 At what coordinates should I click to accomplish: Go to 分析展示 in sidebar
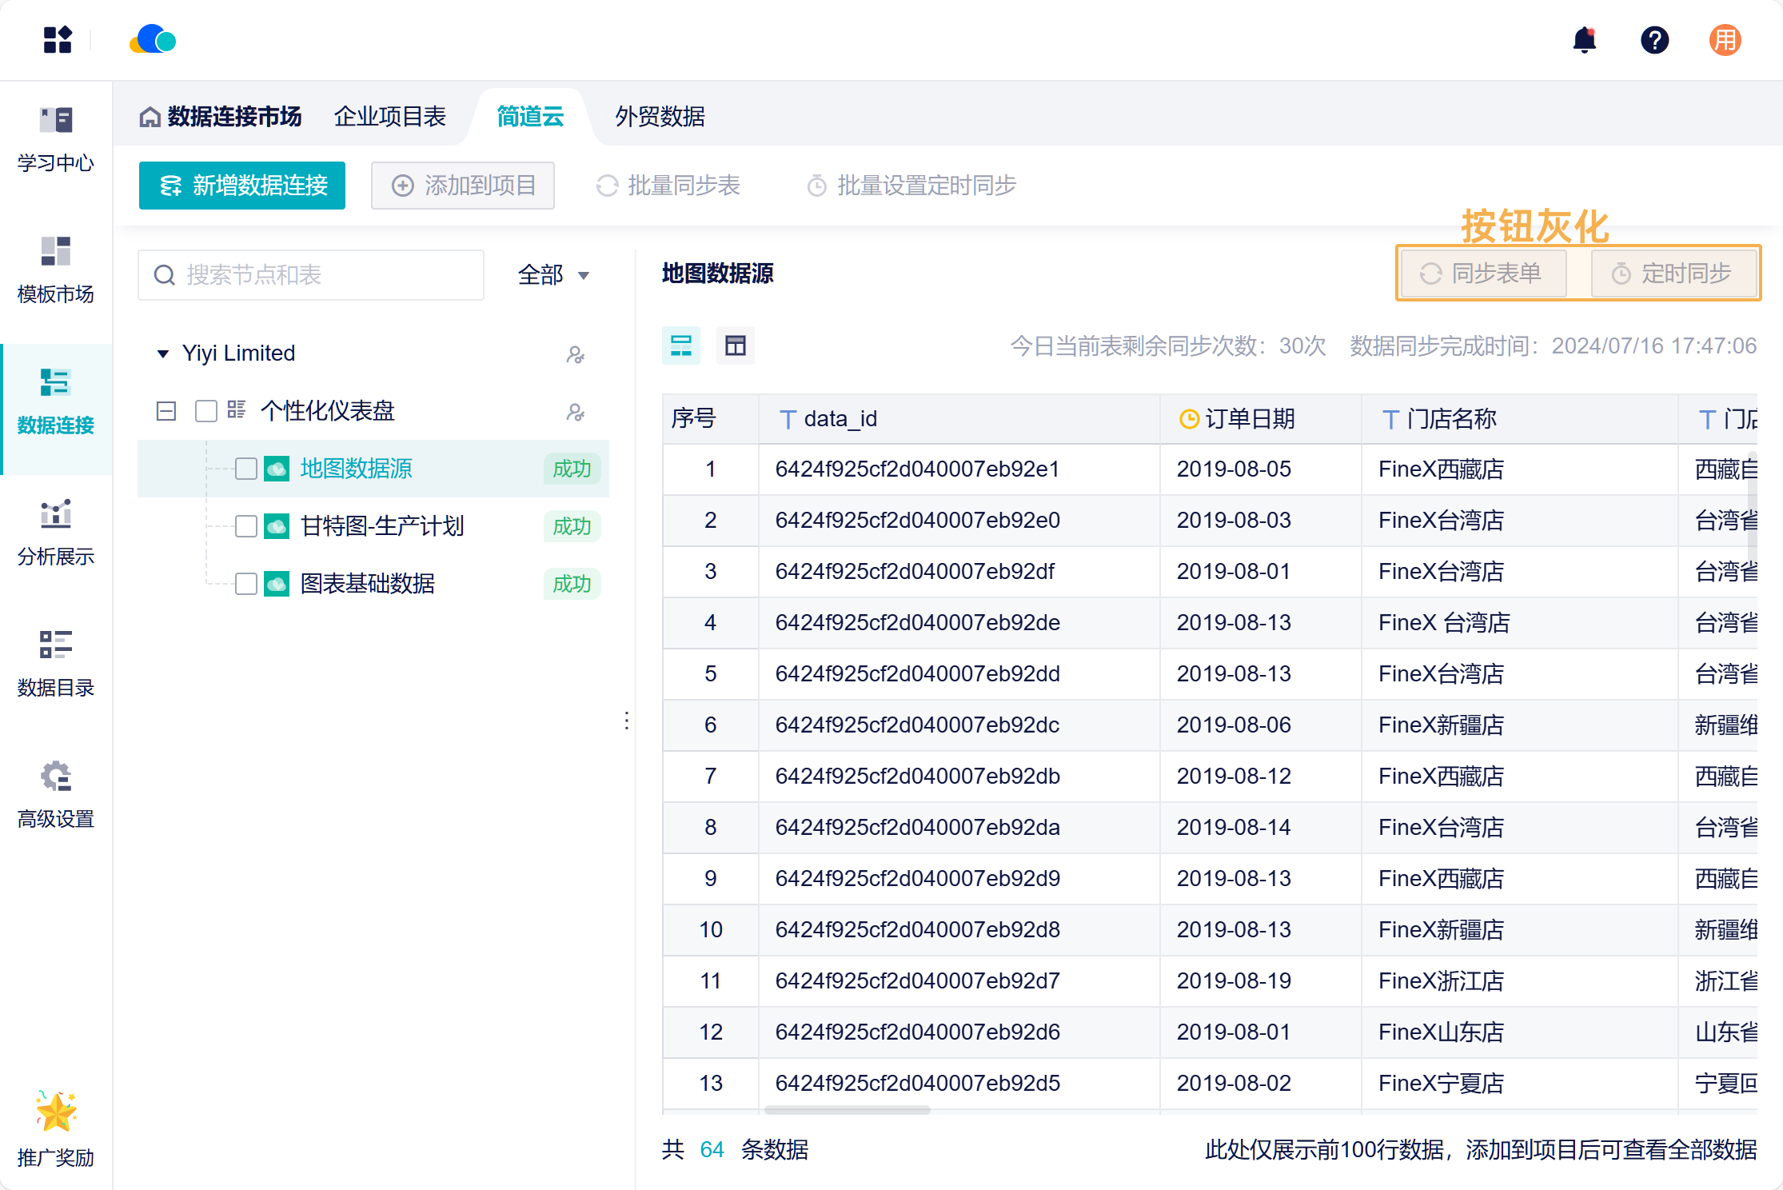point(56,533)
